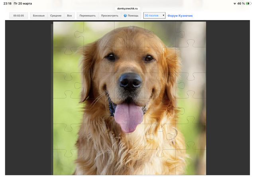Click the help question mark icon
The image size is (255, 177).
[125, 16]
